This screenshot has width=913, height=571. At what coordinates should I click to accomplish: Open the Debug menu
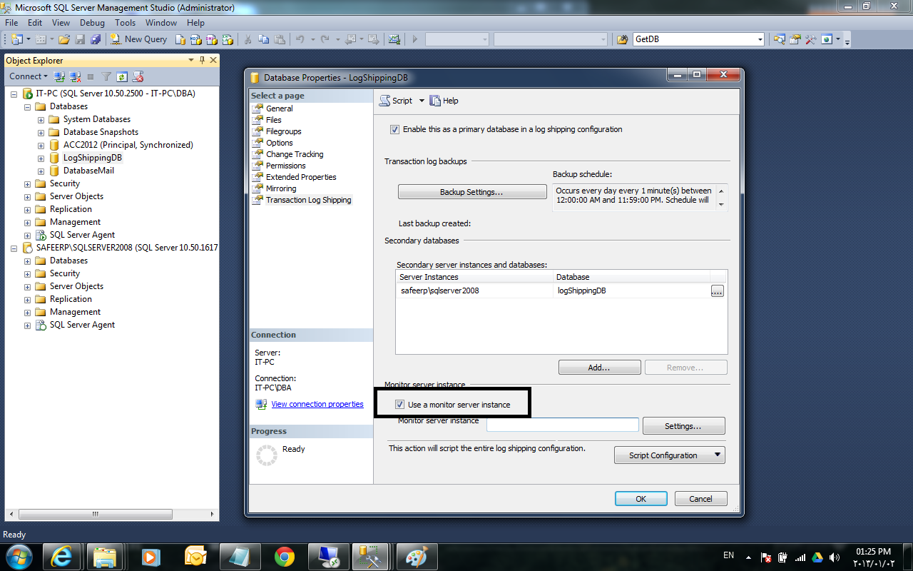(x=92, y=23)
